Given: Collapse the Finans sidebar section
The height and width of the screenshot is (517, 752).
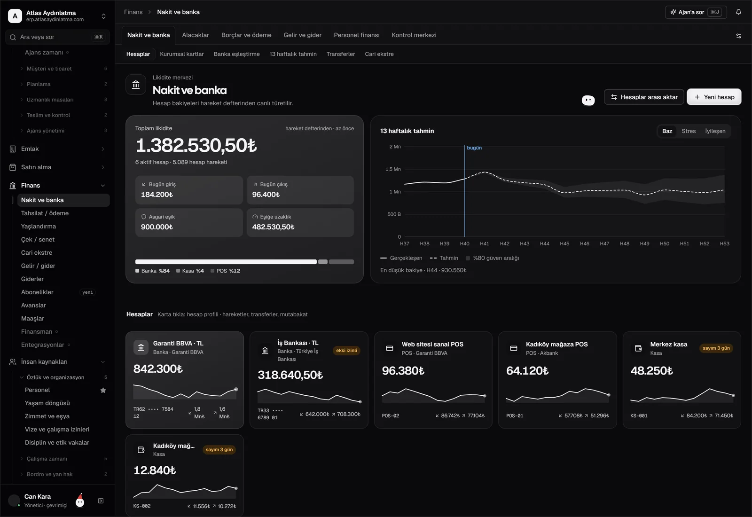Looking at the screenshot, I should point(103,186).
